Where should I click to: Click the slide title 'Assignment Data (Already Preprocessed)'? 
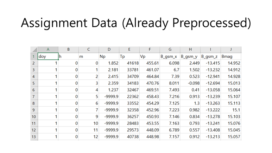(136, 23)
